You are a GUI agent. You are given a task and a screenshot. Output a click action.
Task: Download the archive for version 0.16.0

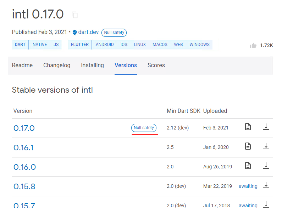(266, 166)
